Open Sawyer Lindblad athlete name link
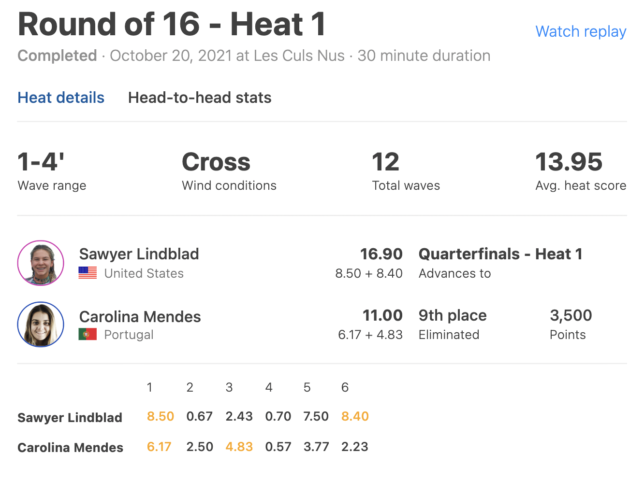 click(139, 254)
